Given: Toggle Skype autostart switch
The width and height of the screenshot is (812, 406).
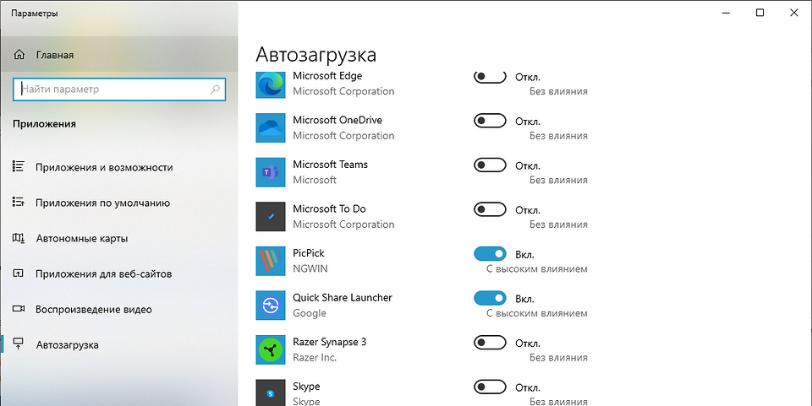Looking at the screenshot, I should 490,387.
